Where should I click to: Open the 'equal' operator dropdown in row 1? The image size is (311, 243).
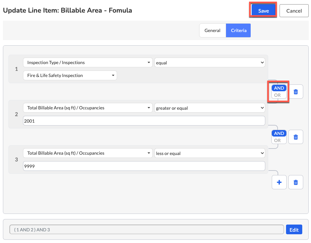209,63
